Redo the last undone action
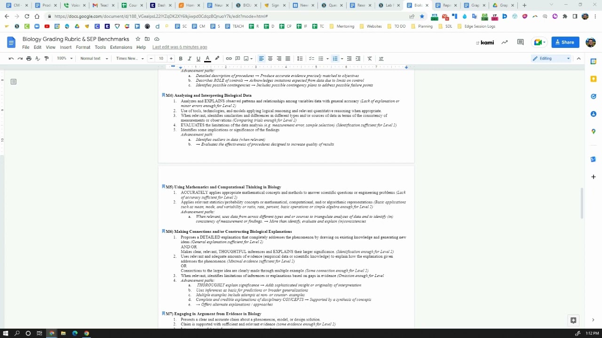The width and height of the screenshot is (602, 338). [20, 59]
